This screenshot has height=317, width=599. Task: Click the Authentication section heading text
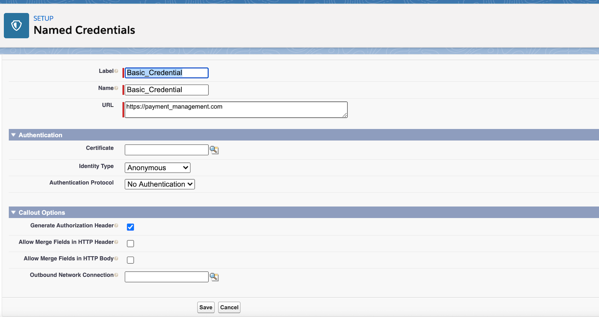[41, 135]
